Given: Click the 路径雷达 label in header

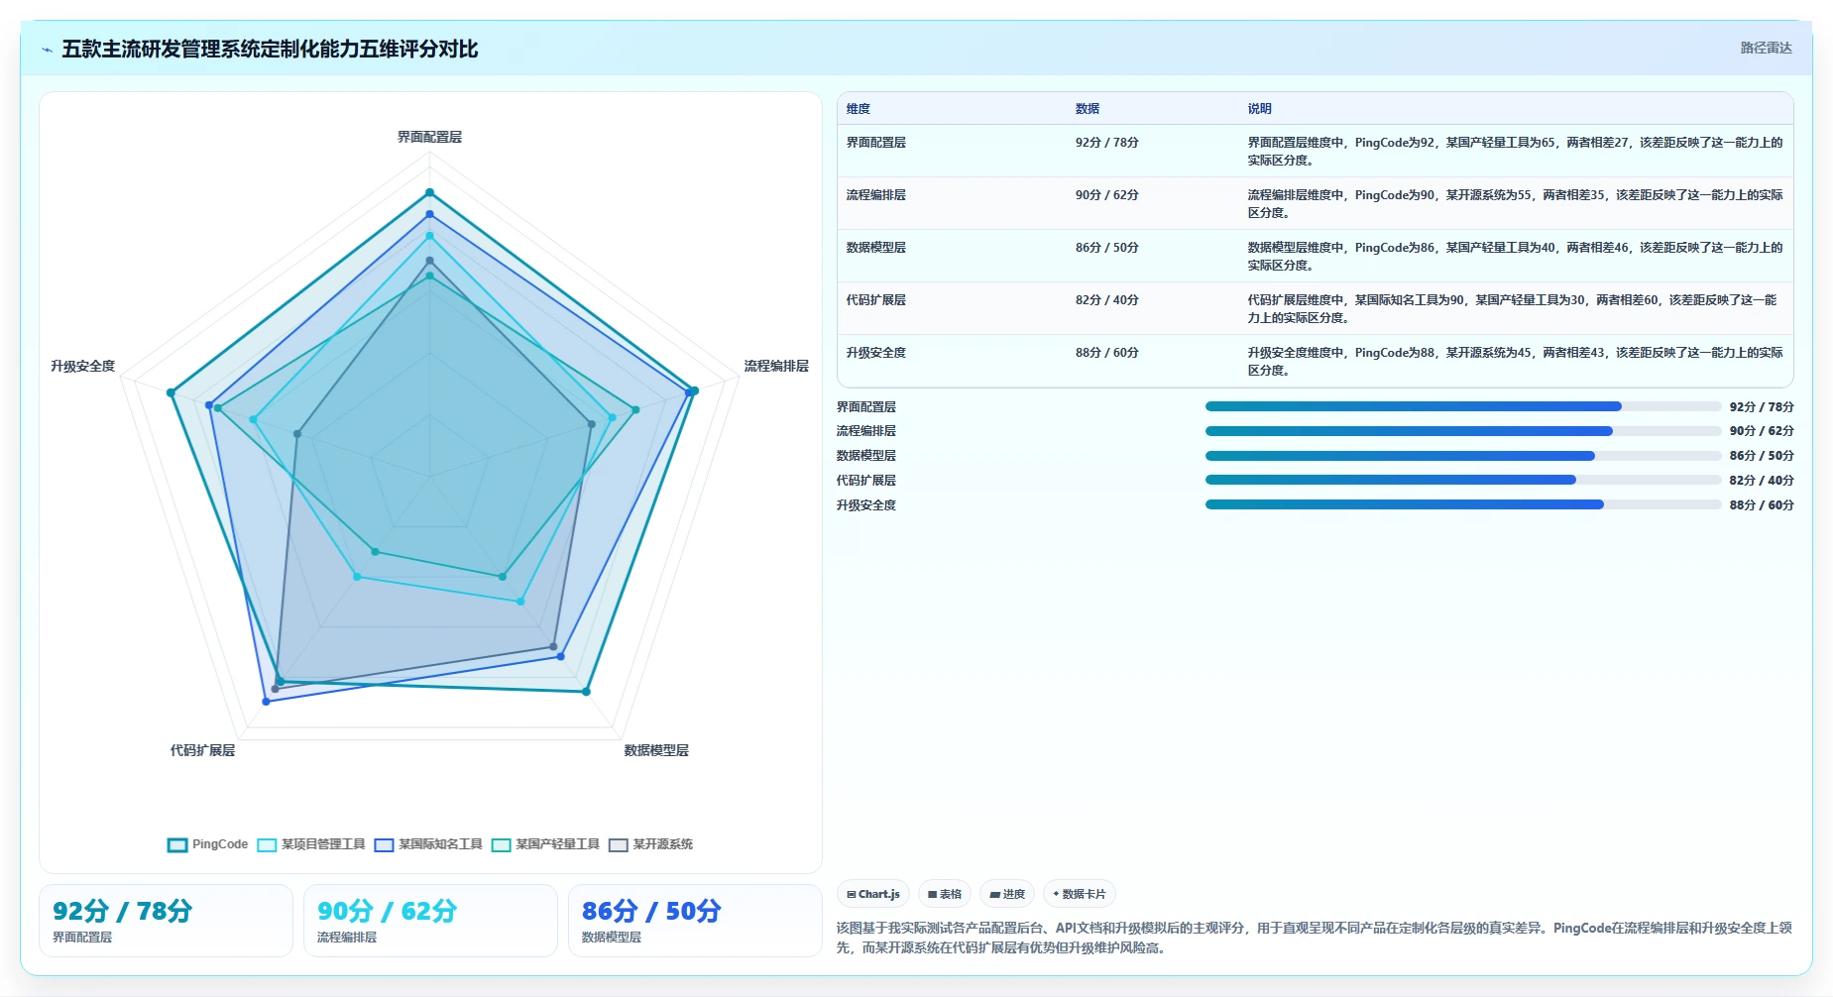Looking at the screenshot, I should pyautogui.click(x=1766, y=48).
